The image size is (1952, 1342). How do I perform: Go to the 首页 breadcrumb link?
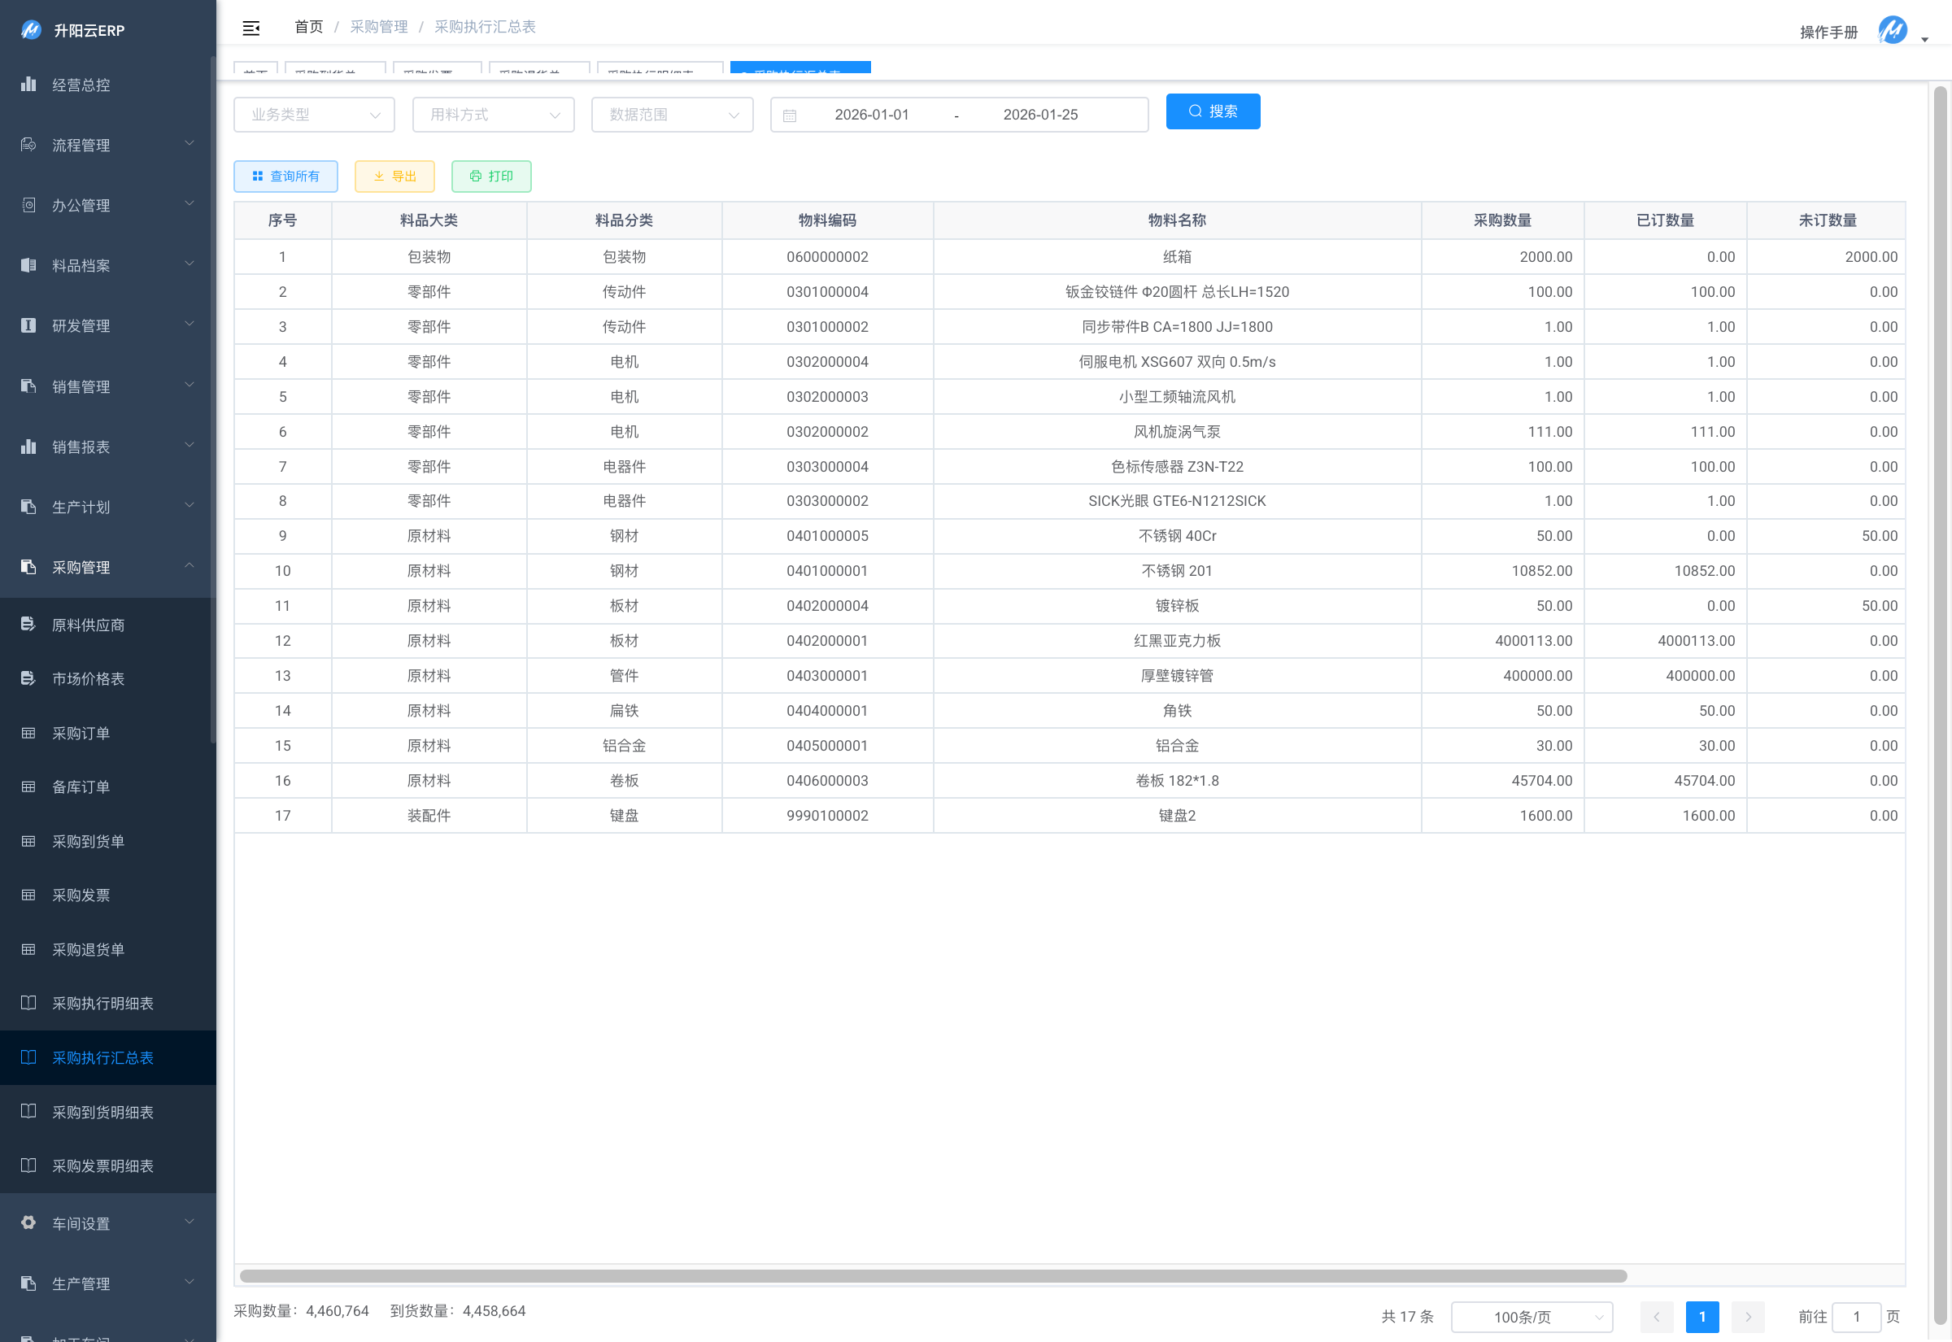point(308,27)
